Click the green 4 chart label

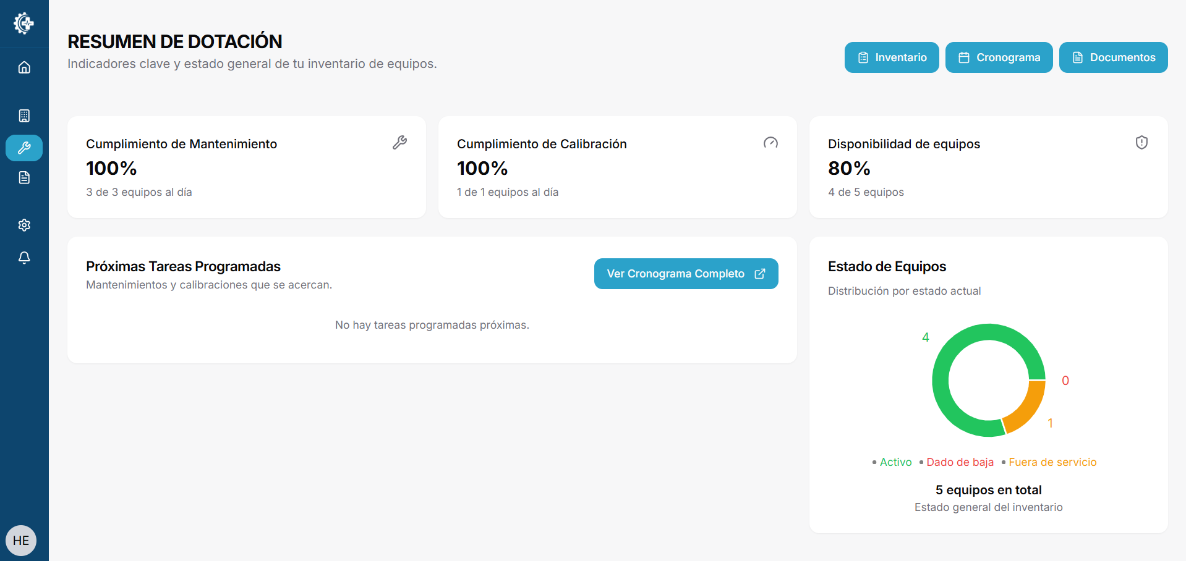(x=926, y=337)
